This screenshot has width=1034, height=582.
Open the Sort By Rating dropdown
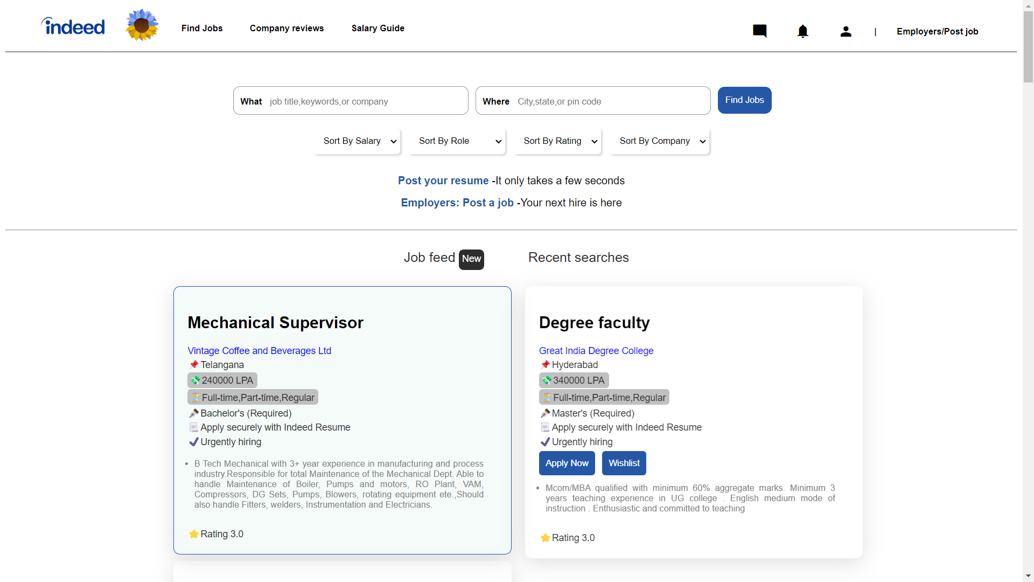pos(558,141)
